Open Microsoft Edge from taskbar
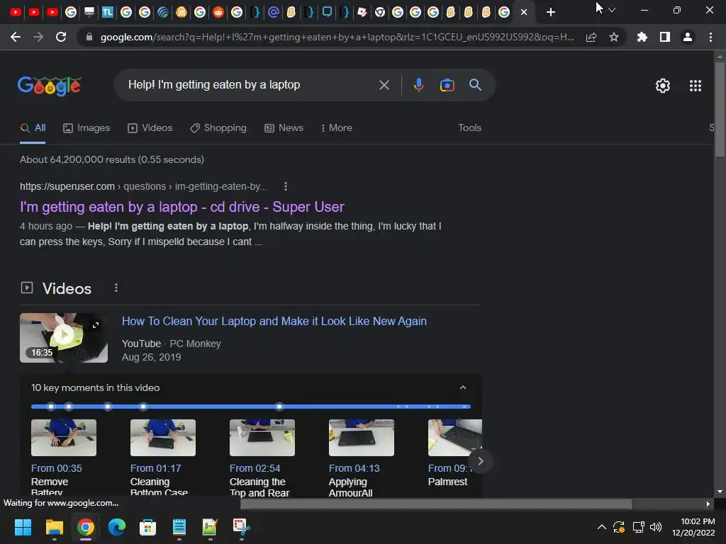726x544 pixels. [117, 527]
